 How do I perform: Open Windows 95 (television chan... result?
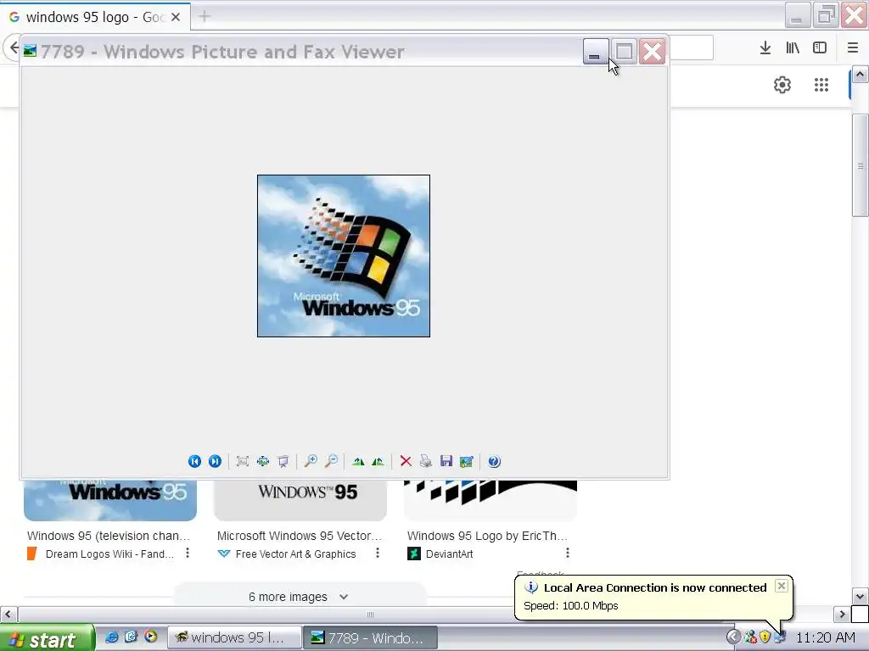tap(109, 536)
